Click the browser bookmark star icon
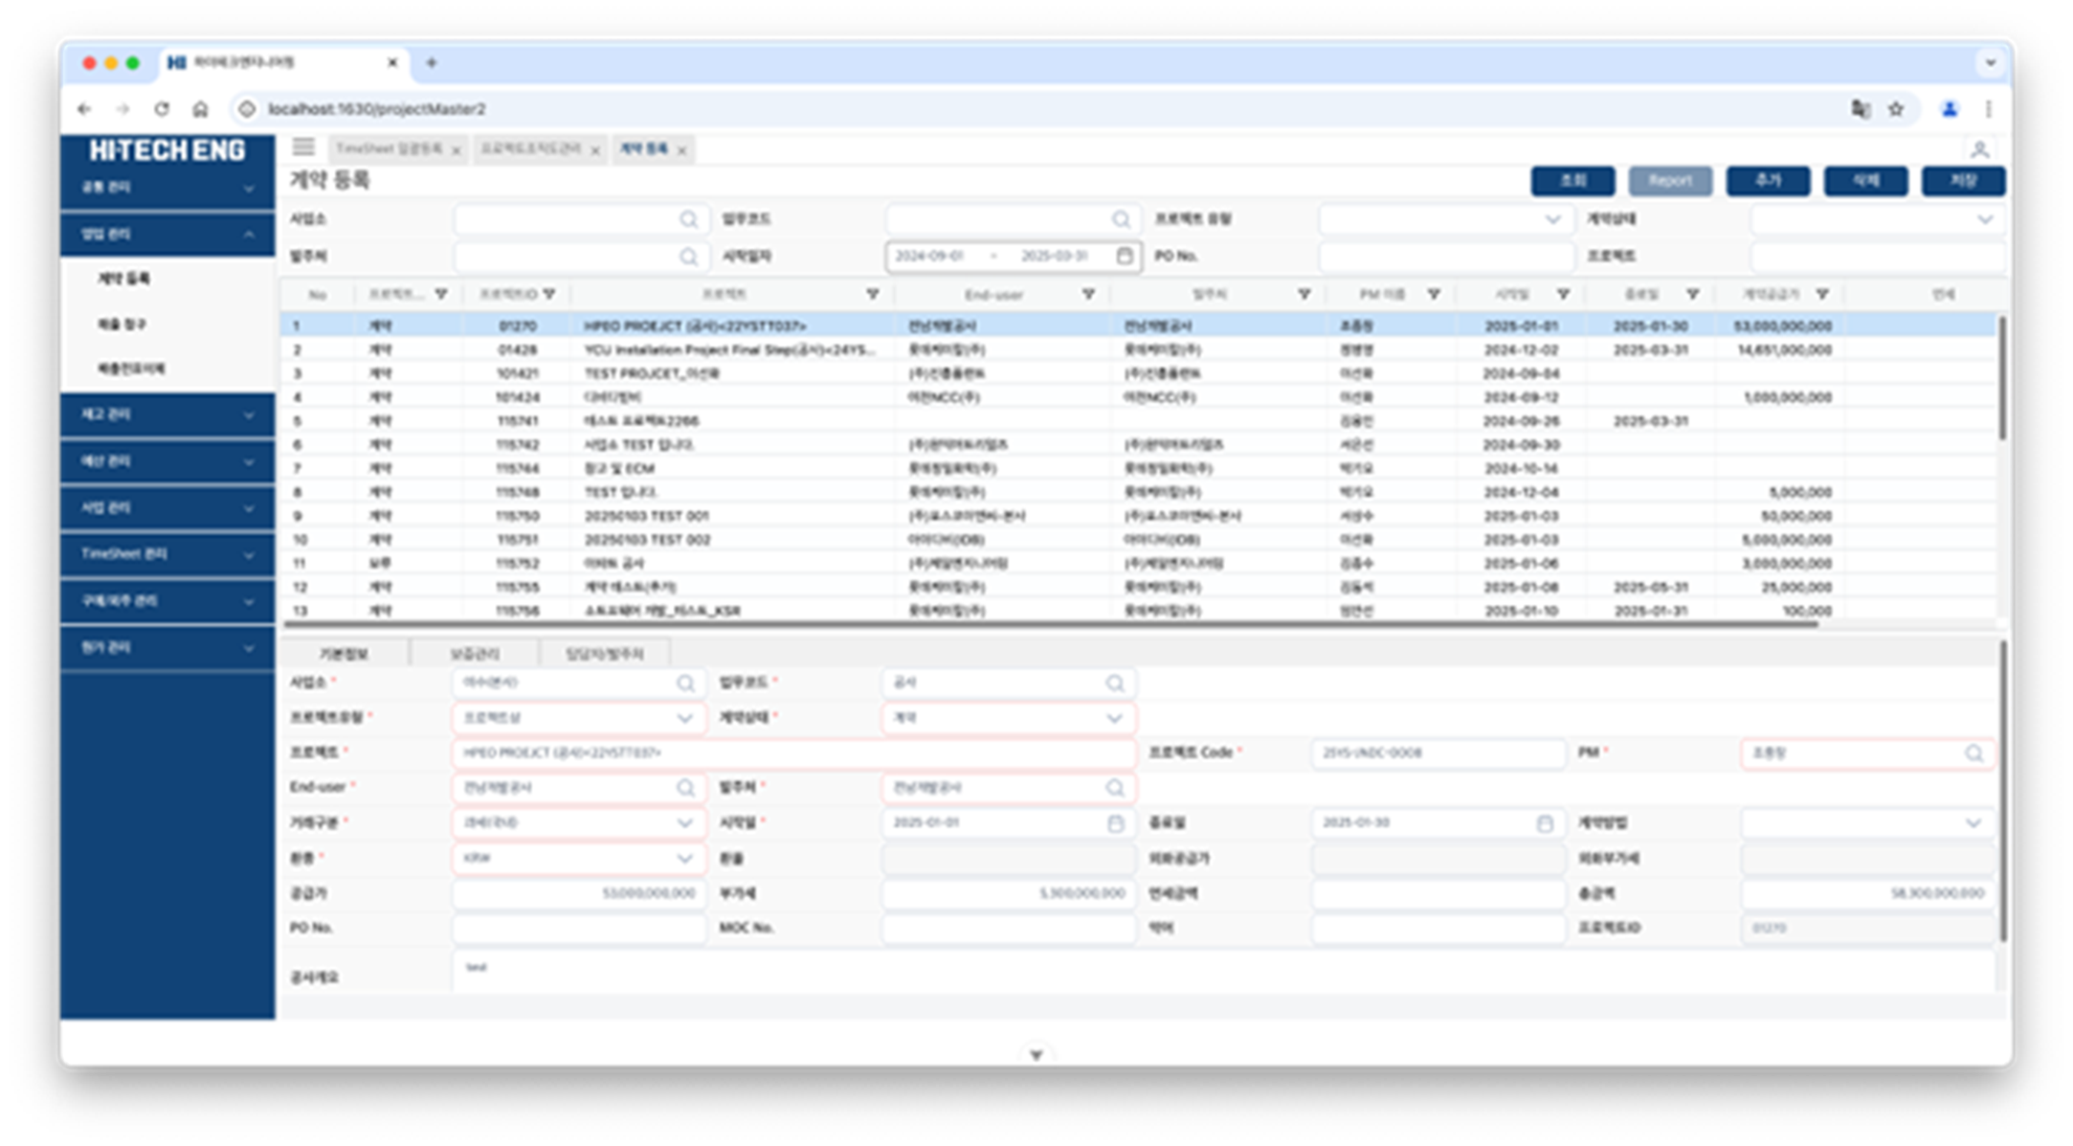Screen dimensions: 2073x1146 pyautogui.click(x=1896, y=109)
